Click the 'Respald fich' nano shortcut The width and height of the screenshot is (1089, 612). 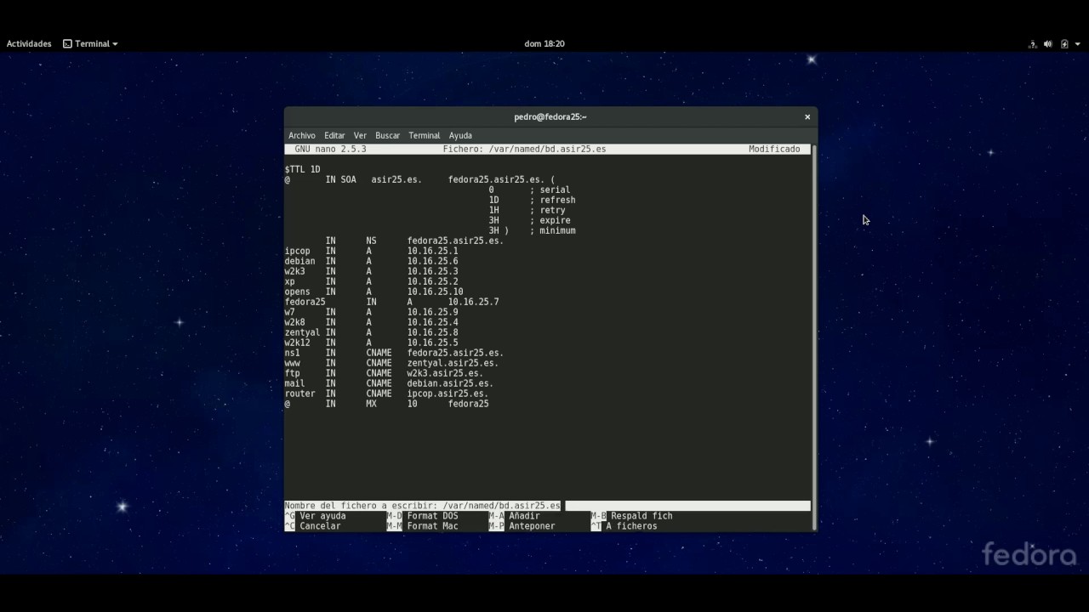[641, 516]
